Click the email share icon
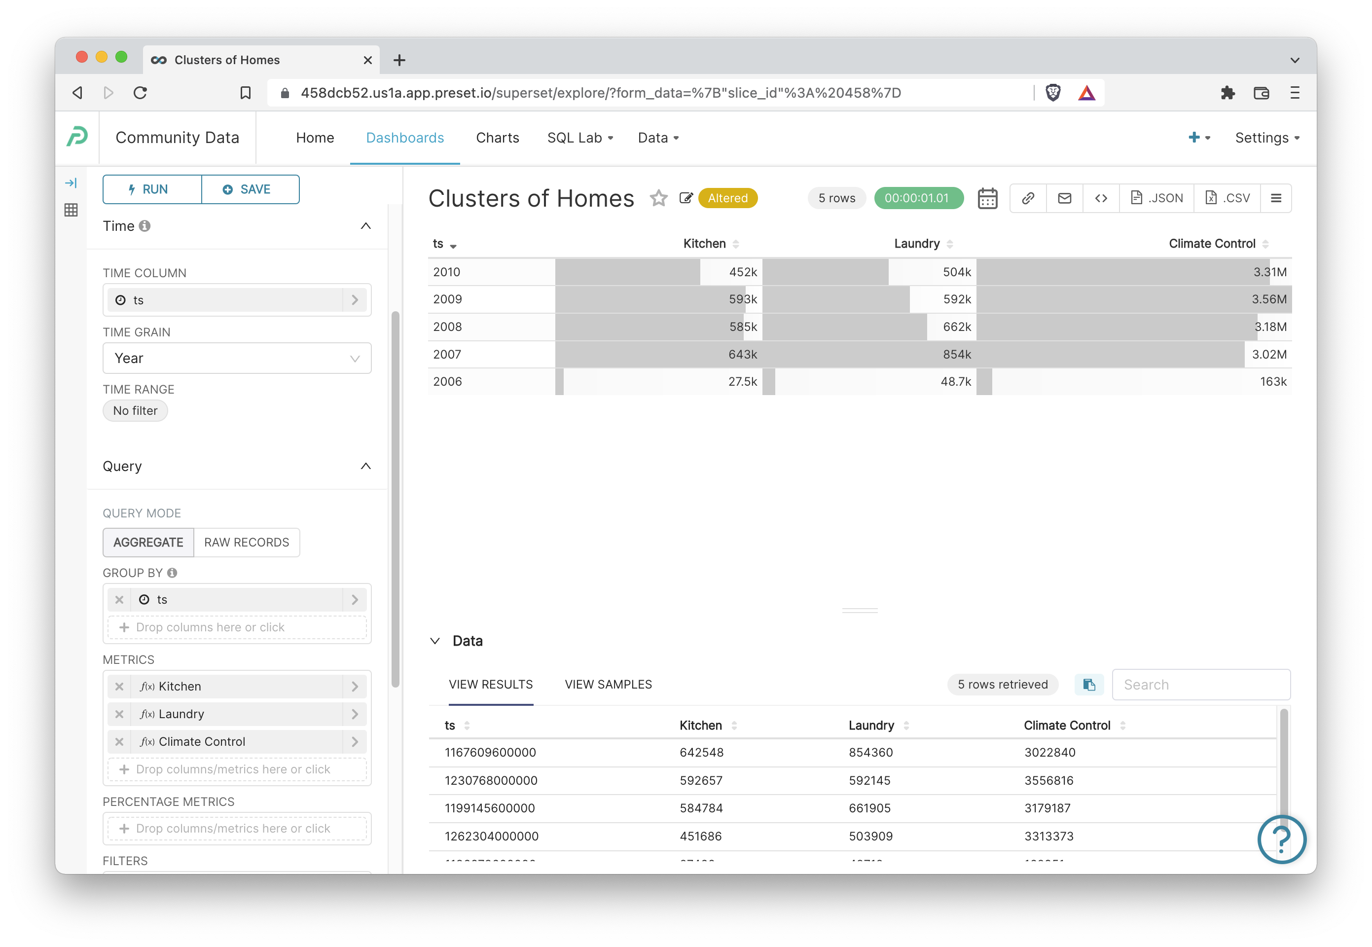This screenshot has height=947, width=1372. (x=1063, y=198)
